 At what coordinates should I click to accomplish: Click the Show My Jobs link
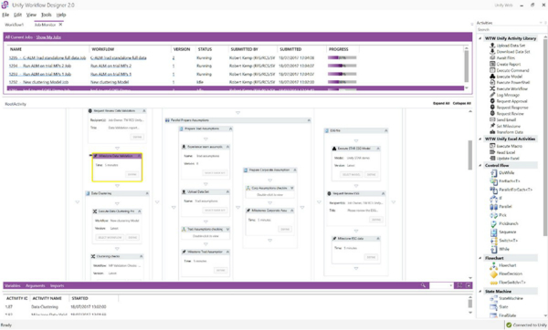tap(48, 37)
